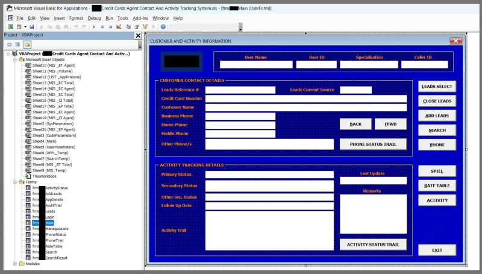
Task: Click the Design Mode toolbar icon
Action: tap(119, 27)
